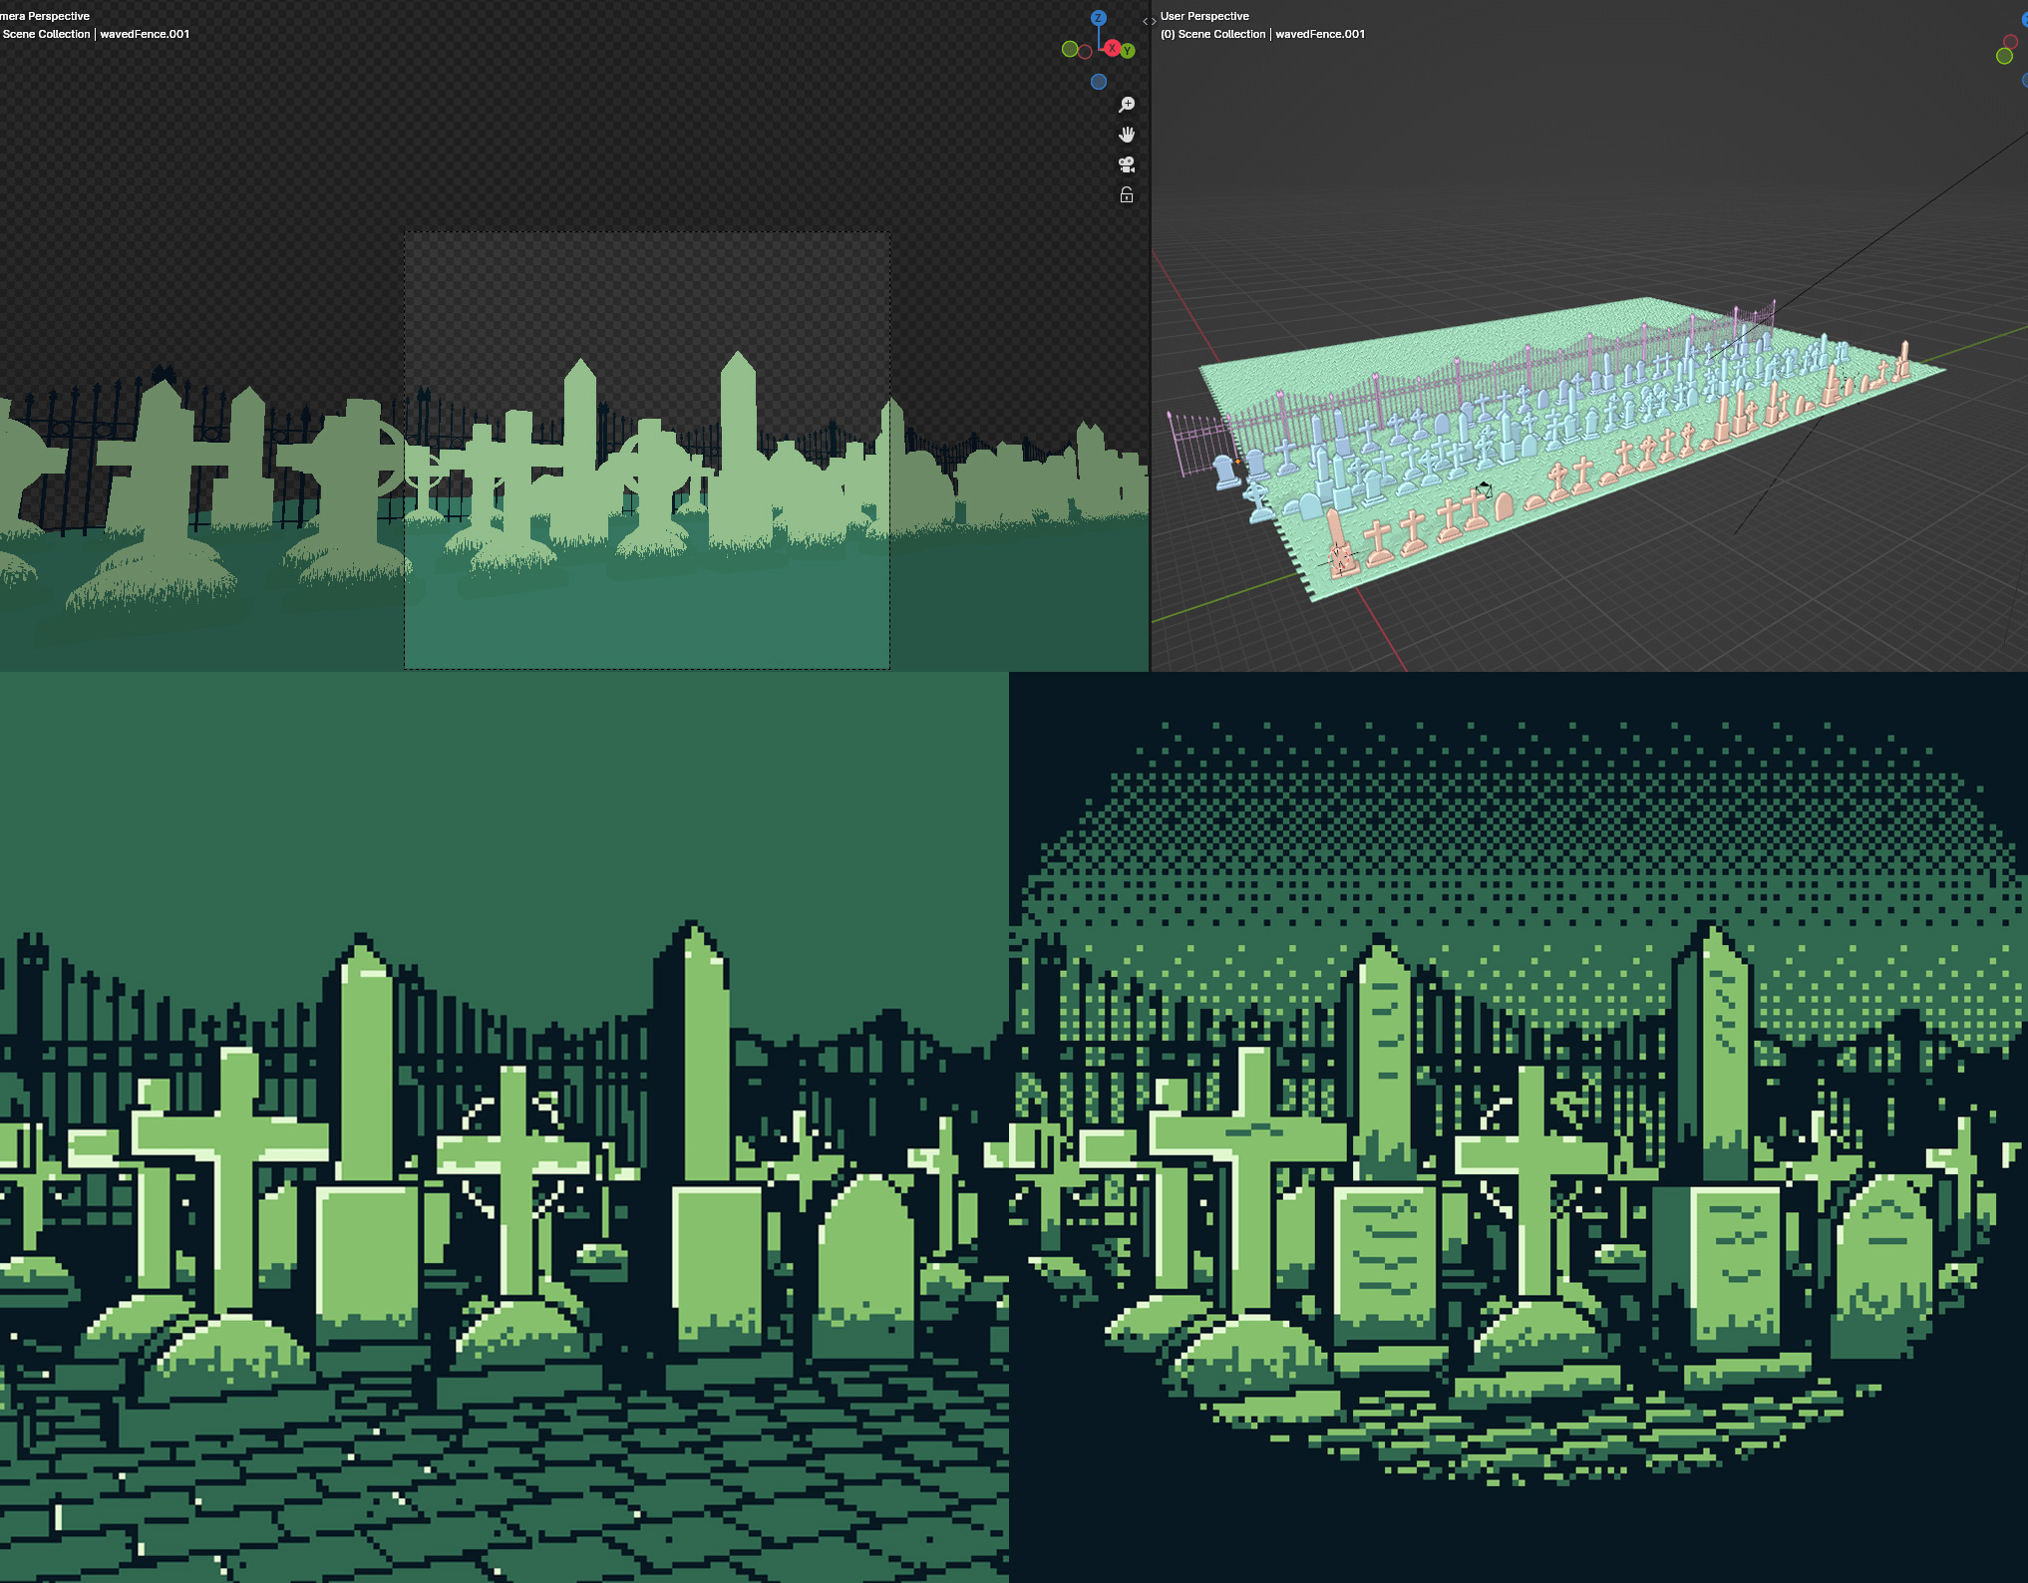Click the hollow red negative X gizmo circle in camera viewport
The height and width of the screenshot is (1583, 2028).
pos(1085,52)
